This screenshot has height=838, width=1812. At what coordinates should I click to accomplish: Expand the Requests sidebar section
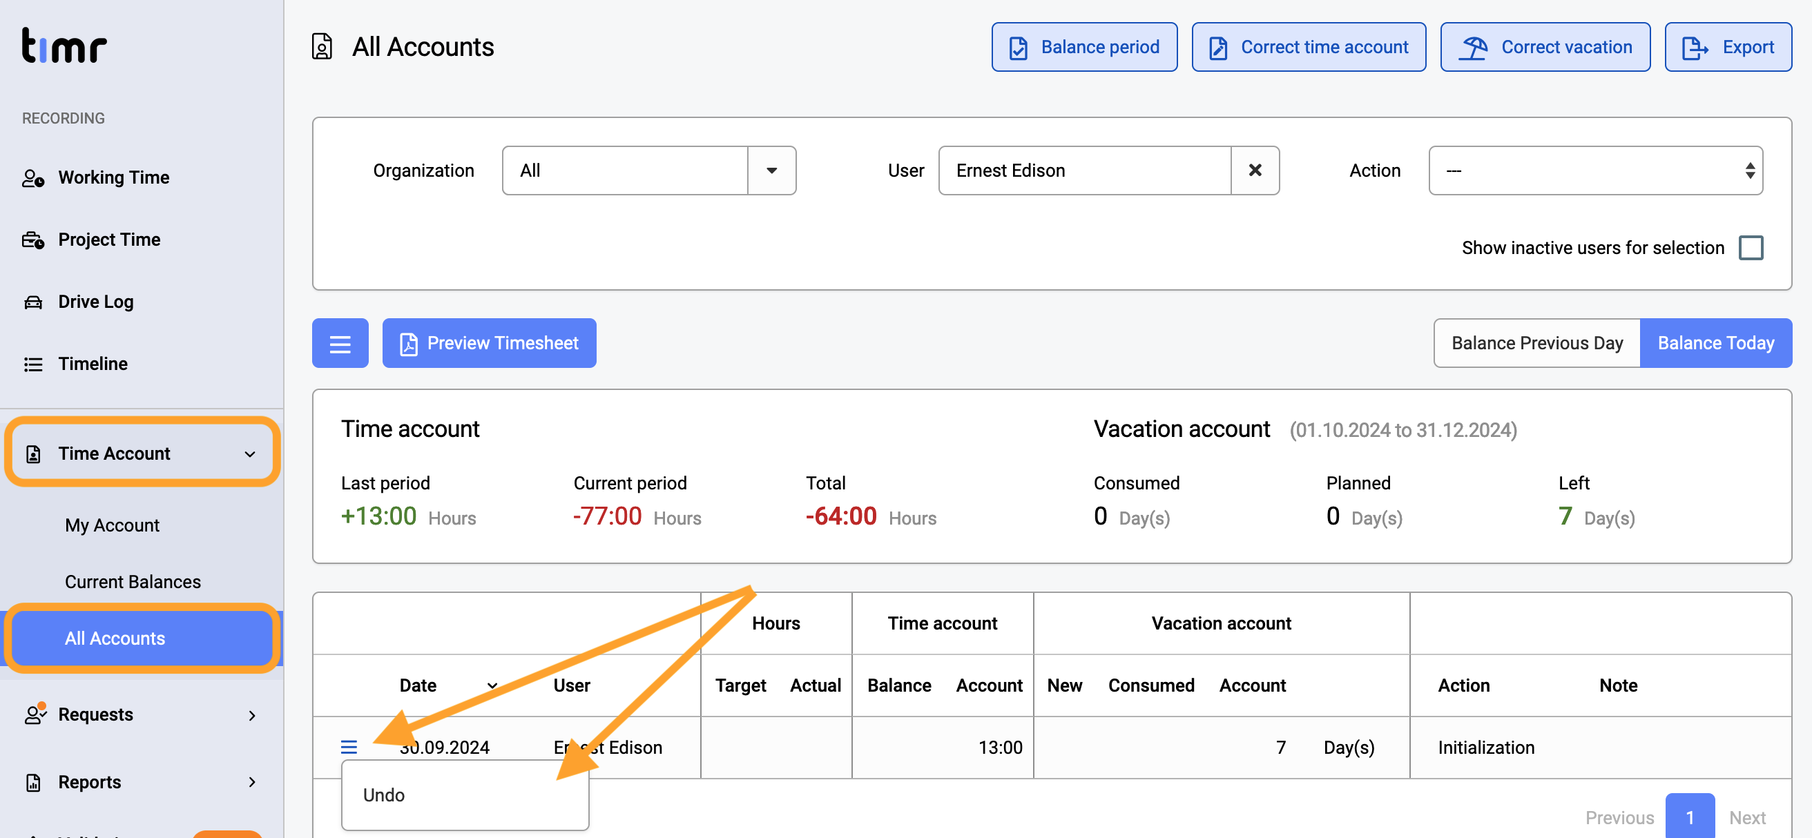252,715
